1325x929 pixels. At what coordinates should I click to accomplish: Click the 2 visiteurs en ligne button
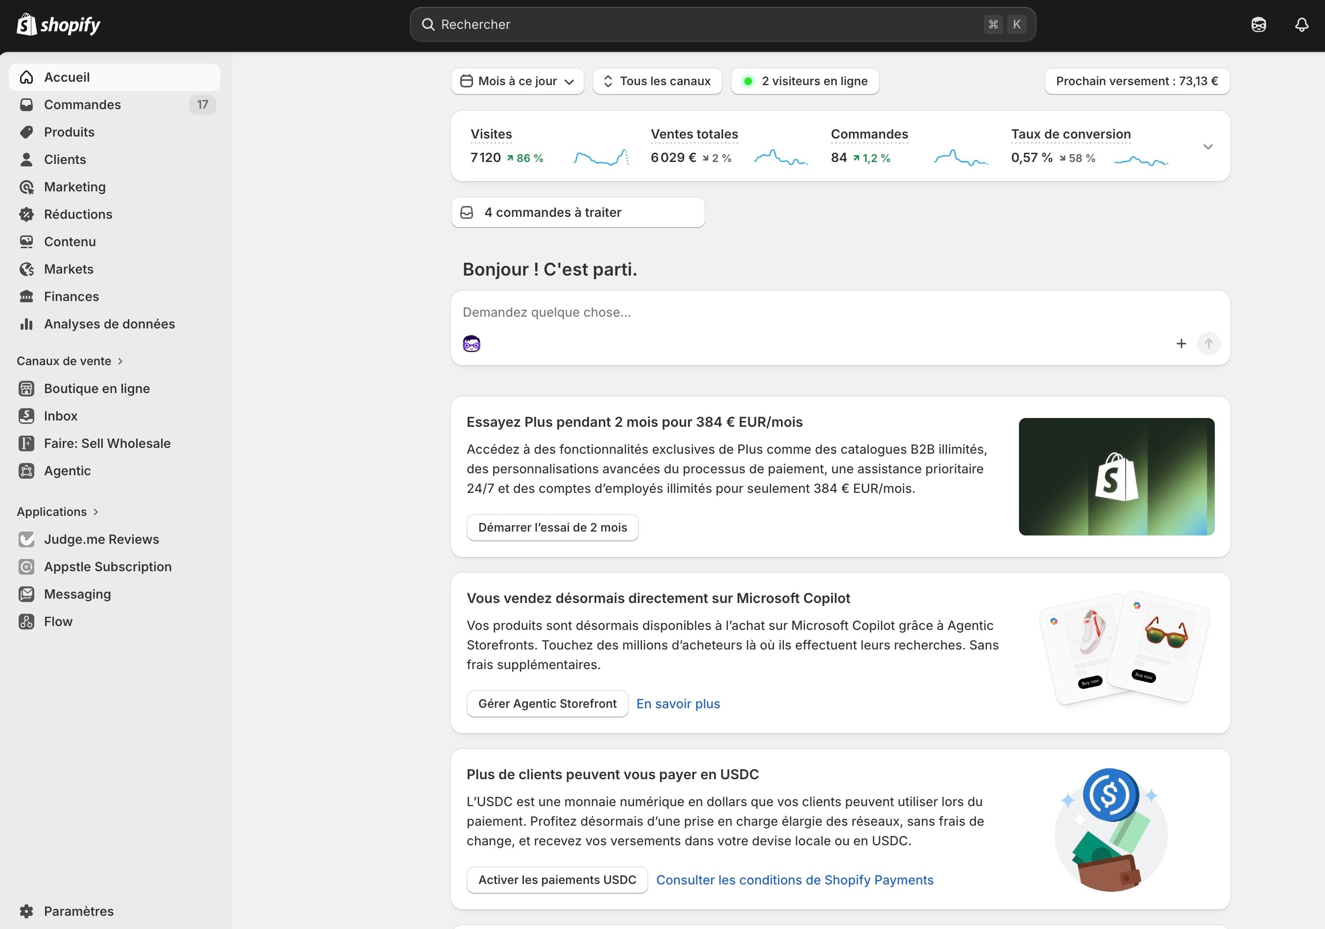(805, 81)
